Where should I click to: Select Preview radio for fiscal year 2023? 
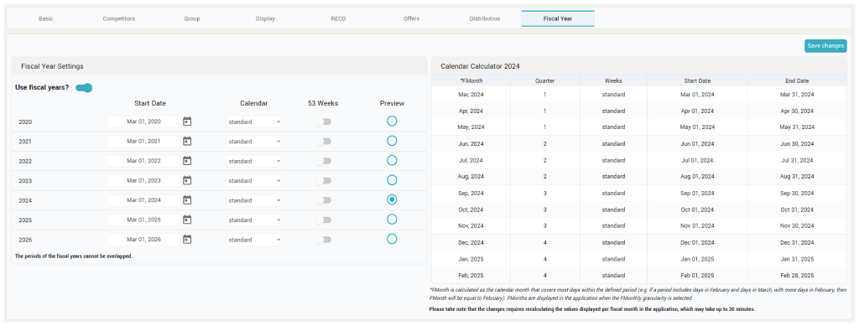[392, 180]
